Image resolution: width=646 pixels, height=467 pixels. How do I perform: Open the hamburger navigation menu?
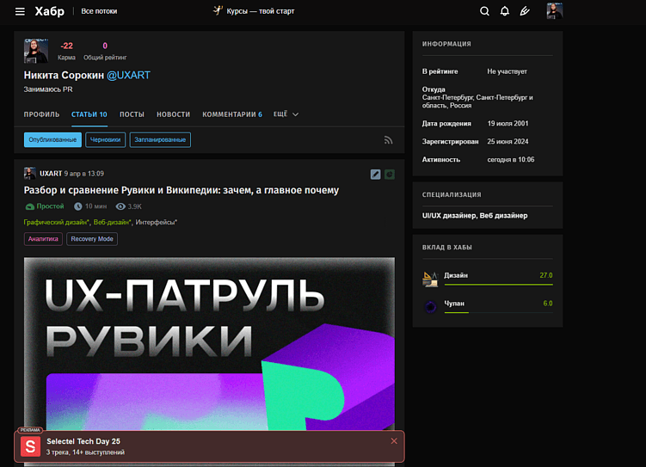point(20,11)
